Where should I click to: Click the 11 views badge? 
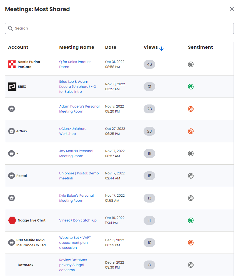(149, 220)
